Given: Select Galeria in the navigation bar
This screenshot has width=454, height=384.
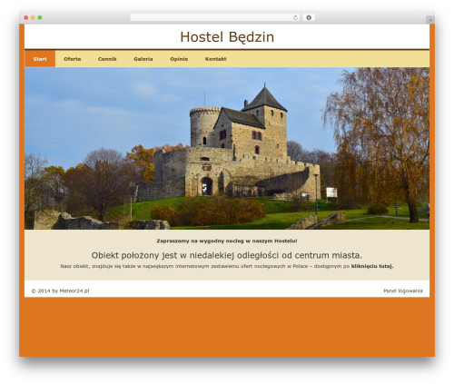Looking at the screenshot, I should [x=143, y=59].
